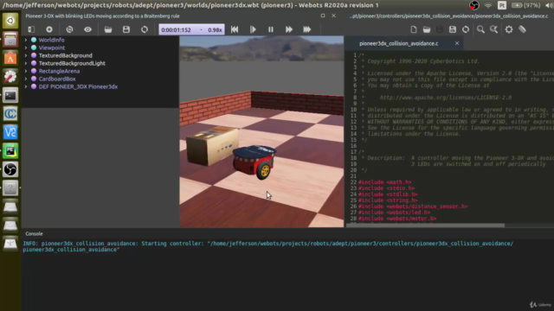Clean build with eraser icon
Image resolution: width=554 pixels, height=311 pixels.
pyautogui.click(x=522, y=29)
